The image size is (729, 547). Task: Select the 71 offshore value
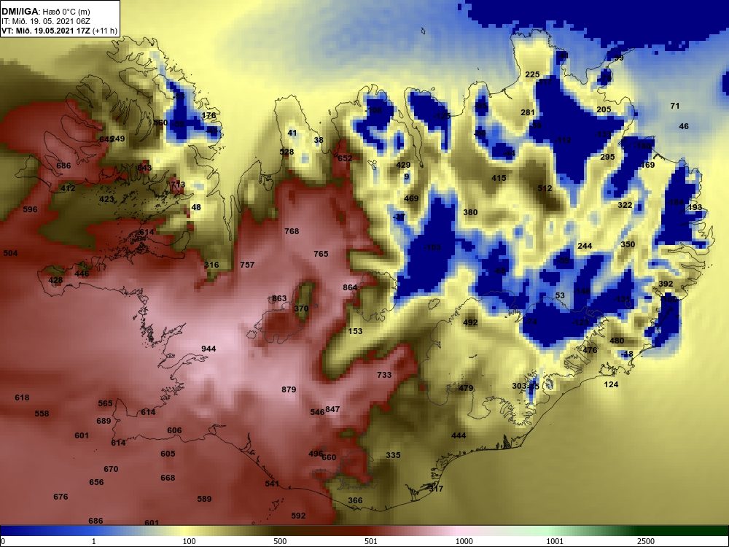click(674, 106)
